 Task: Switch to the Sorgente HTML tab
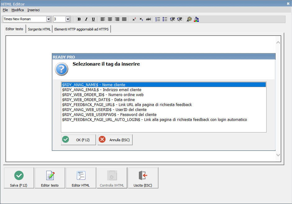(x=39, y=29)
